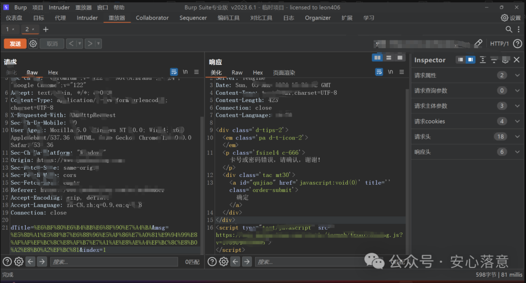Toggle word wrap in response panel

[379, 72]
